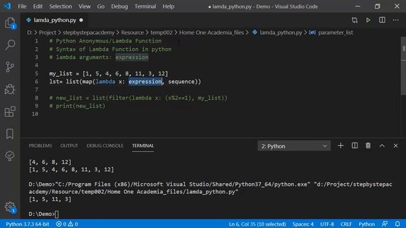Split the editor to the right
The height and width of the screenshot is (228, 406).
click(382, 20)
